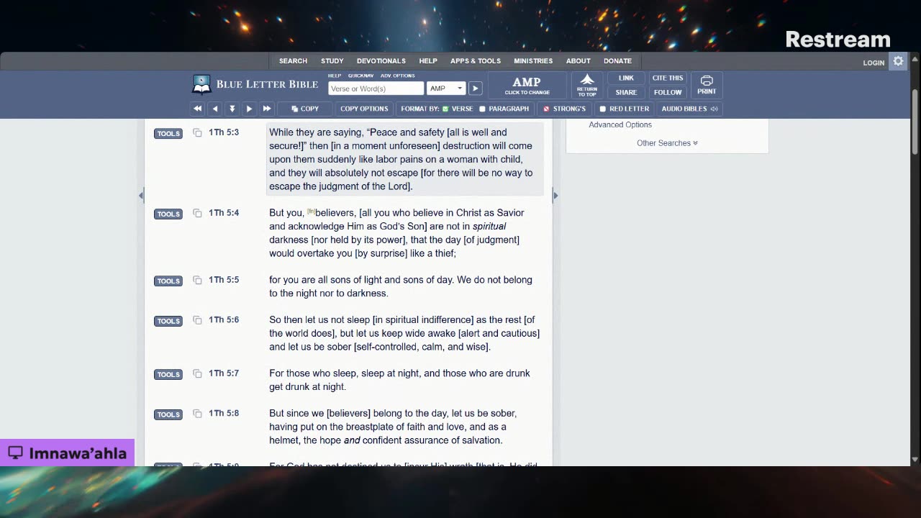
Task: Go to the previous chapter arrow
Action: (214, 109)
